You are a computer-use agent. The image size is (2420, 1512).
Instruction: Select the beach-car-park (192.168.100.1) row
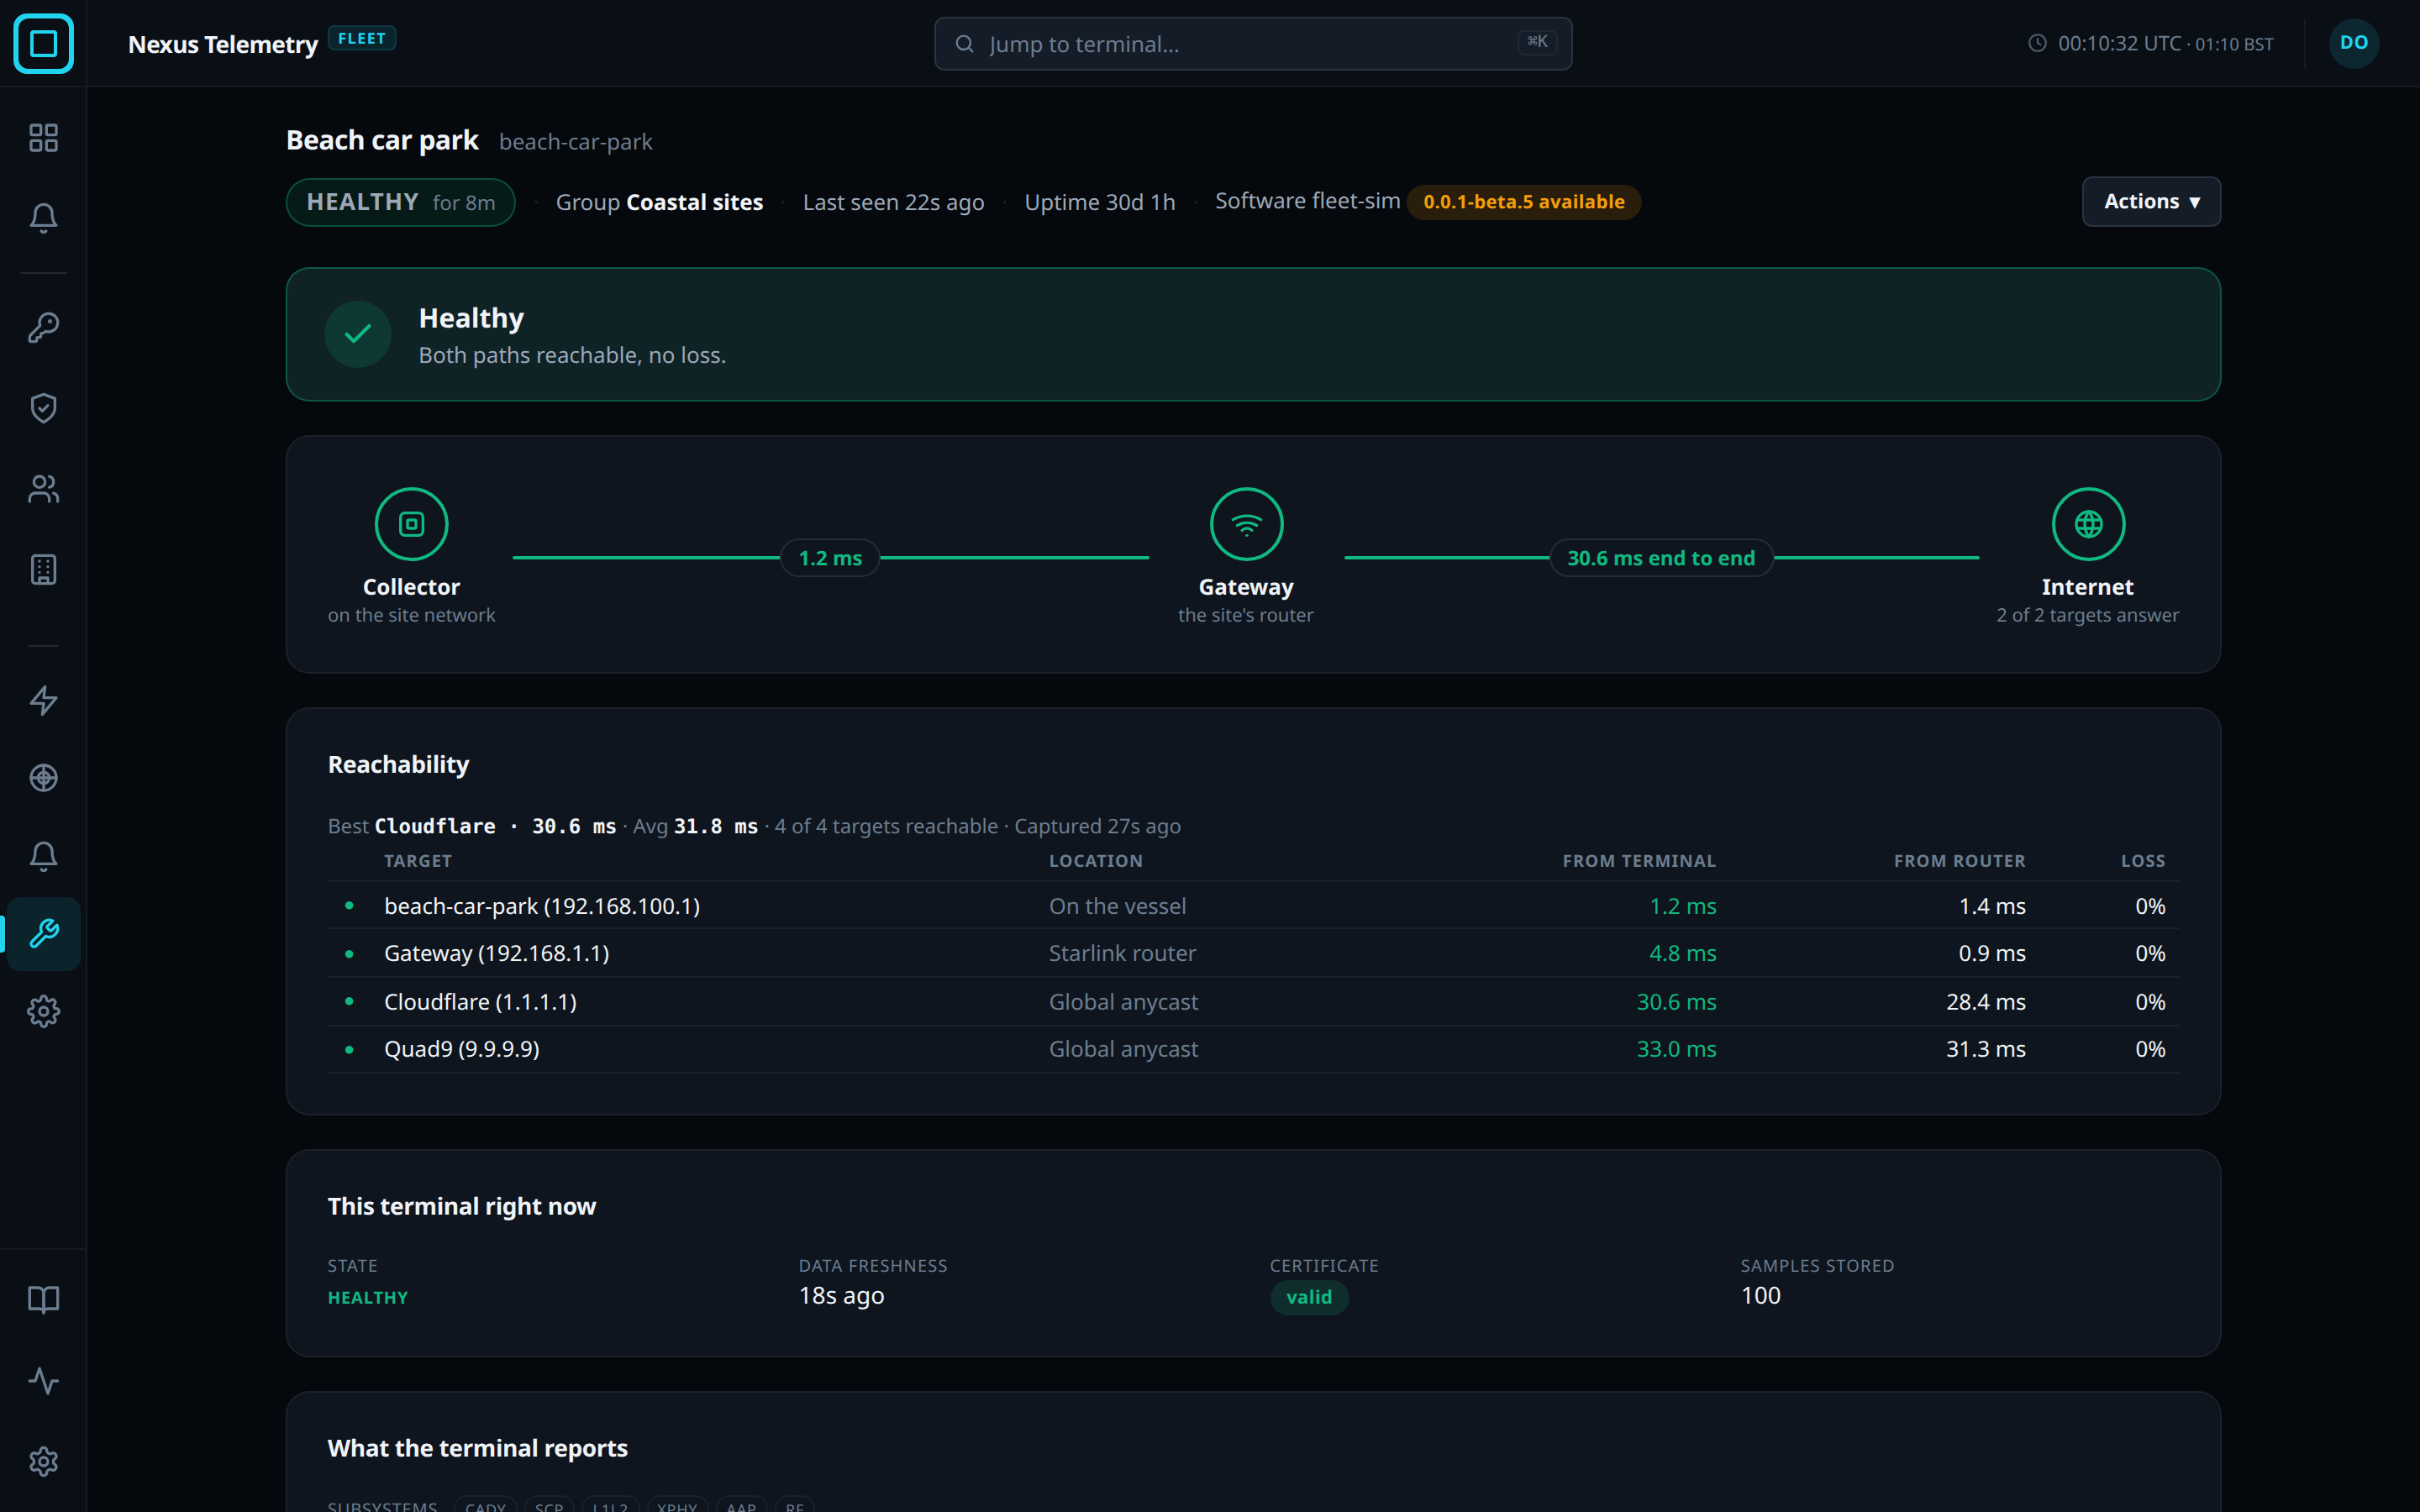[1253, 906]
